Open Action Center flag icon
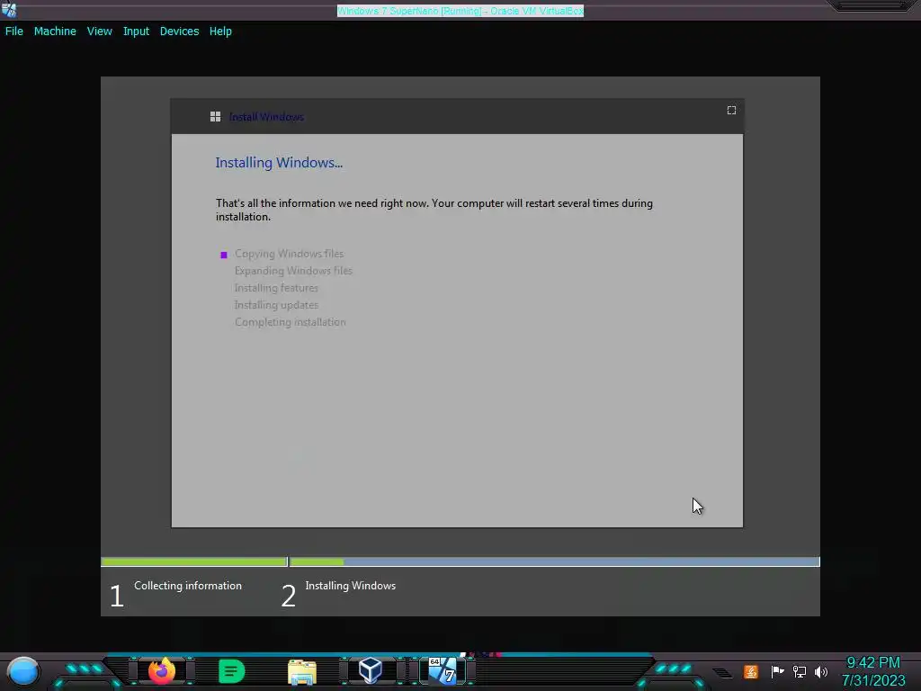The image size is (921, 691). 777,671
